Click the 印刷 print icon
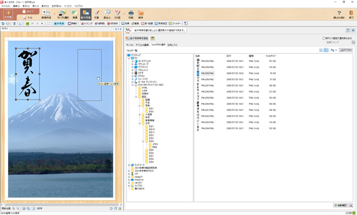357x215 pixels. point(131,14)
